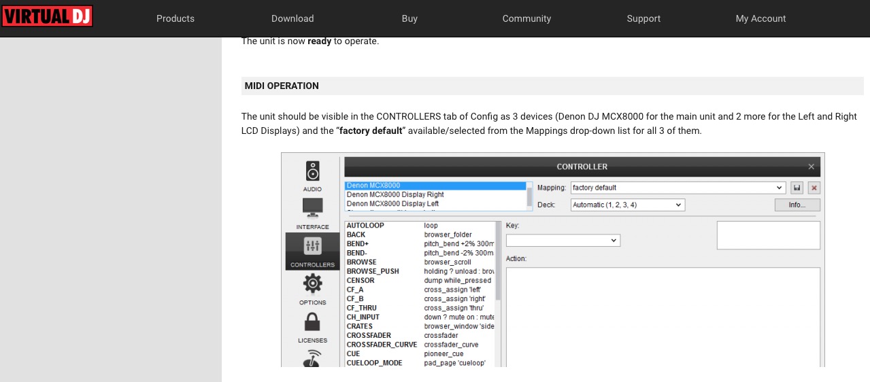Select the CUELOOP_MODE mapping row
Screen dimensions: 870x382
[420, 363]
